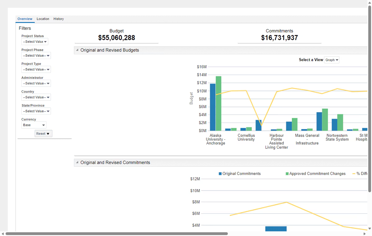The image size is (372, 236).
Task: Click the down arrow of vertical scrollbar
Action: coord(370,229)
